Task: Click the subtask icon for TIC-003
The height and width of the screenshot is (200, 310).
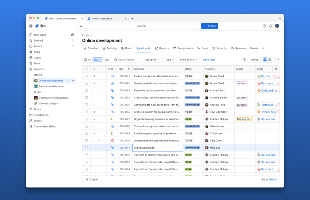Action: point(112,90)
